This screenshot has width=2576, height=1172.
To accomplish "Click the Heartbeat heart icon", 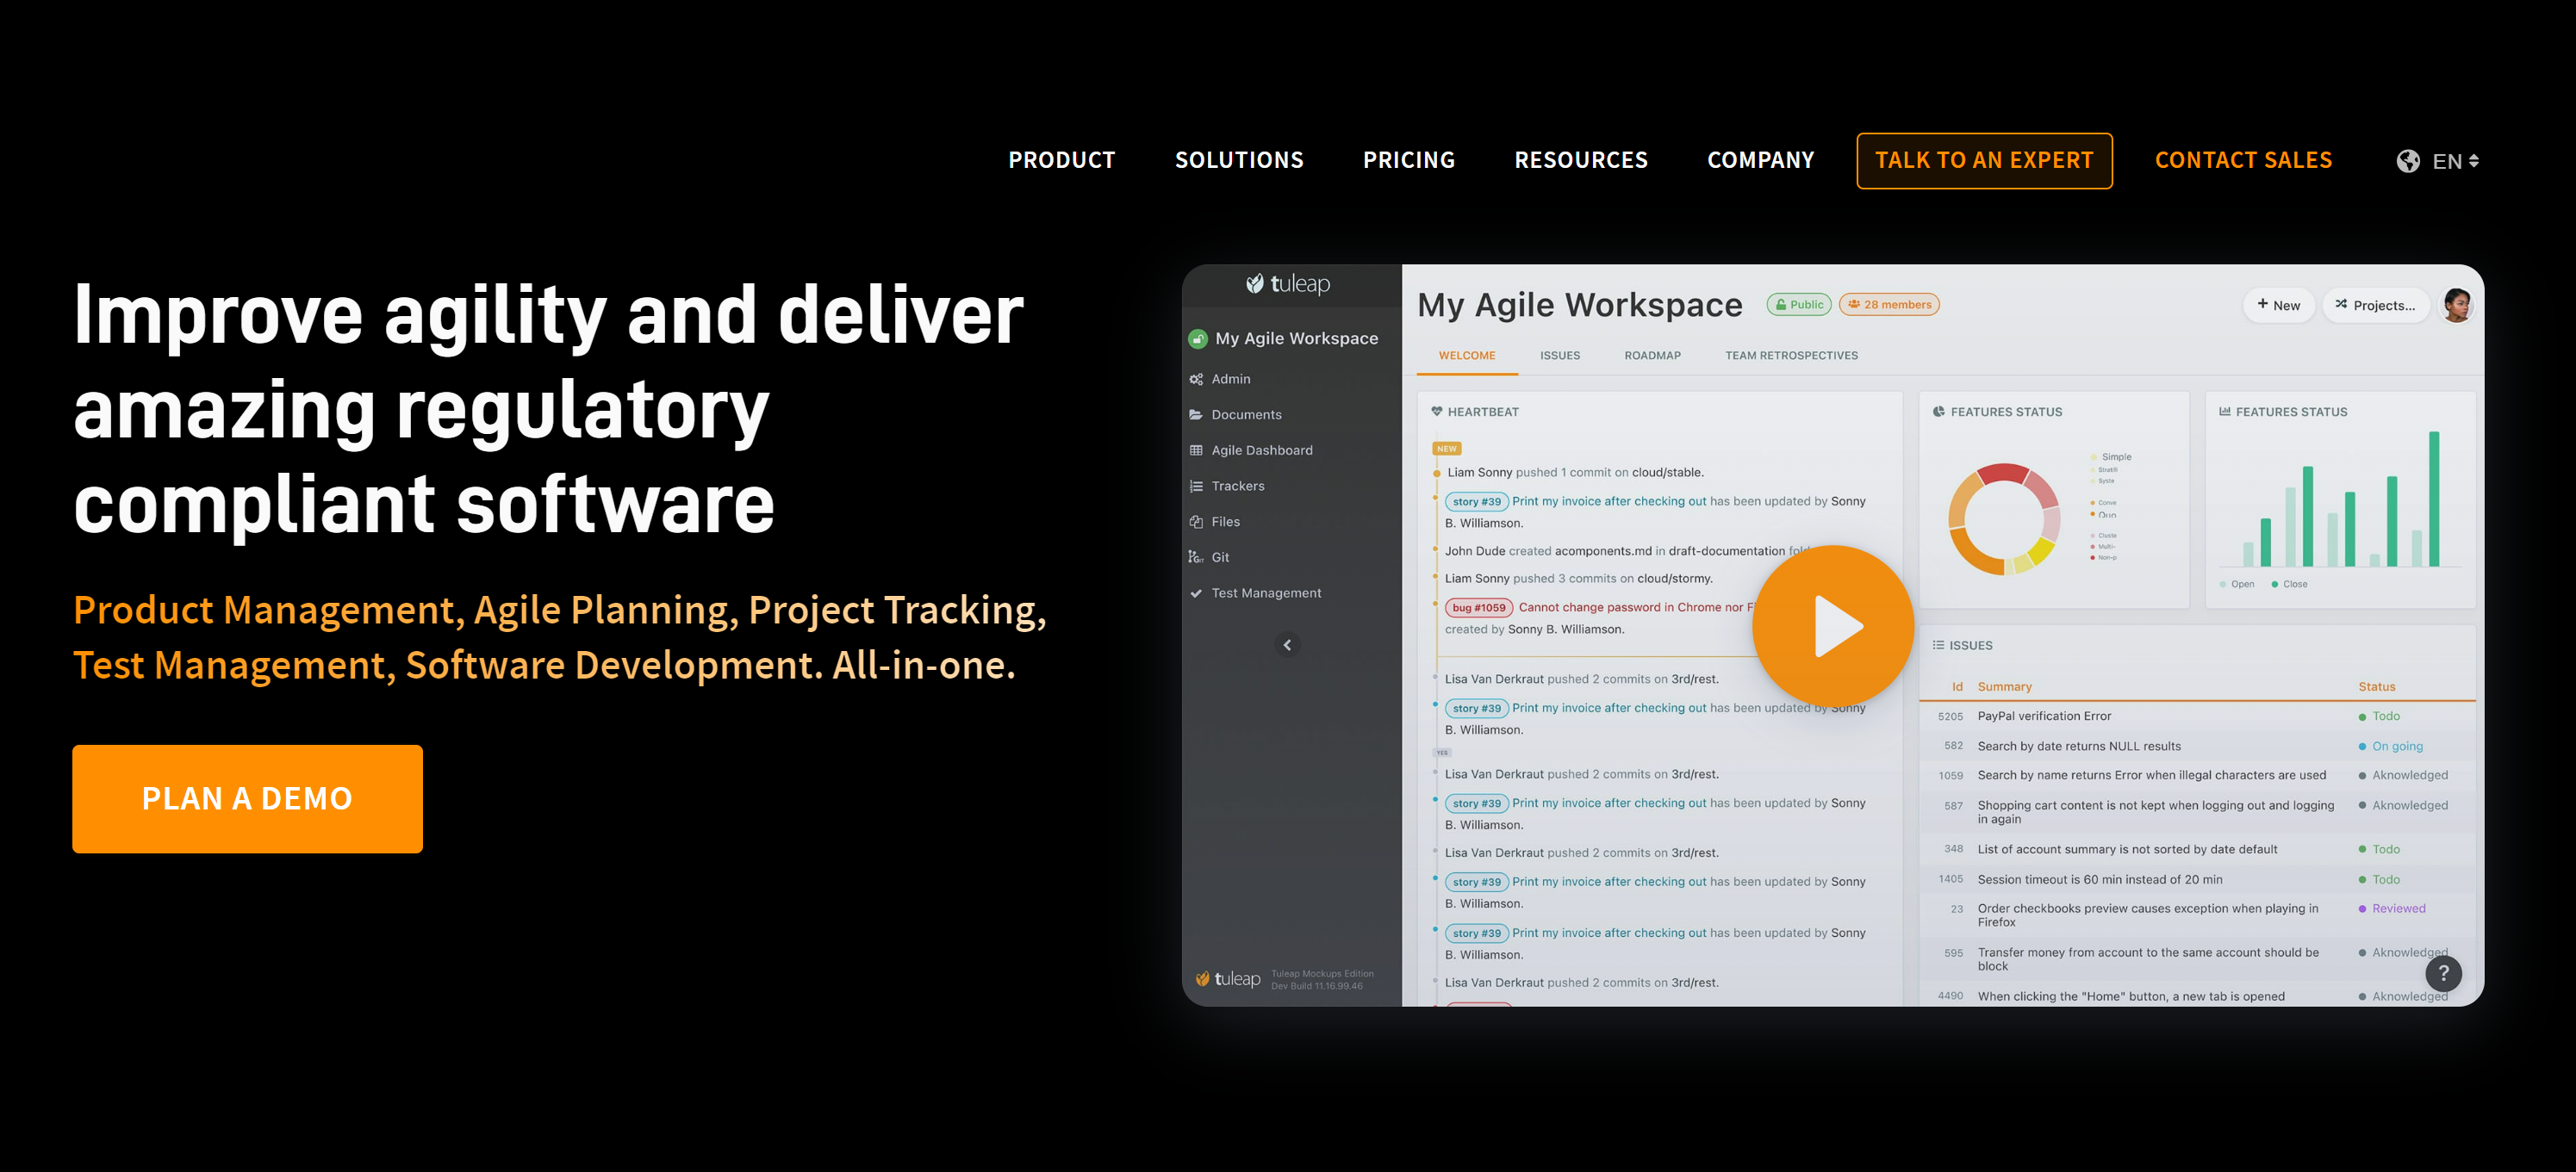I will point(1437,412).
